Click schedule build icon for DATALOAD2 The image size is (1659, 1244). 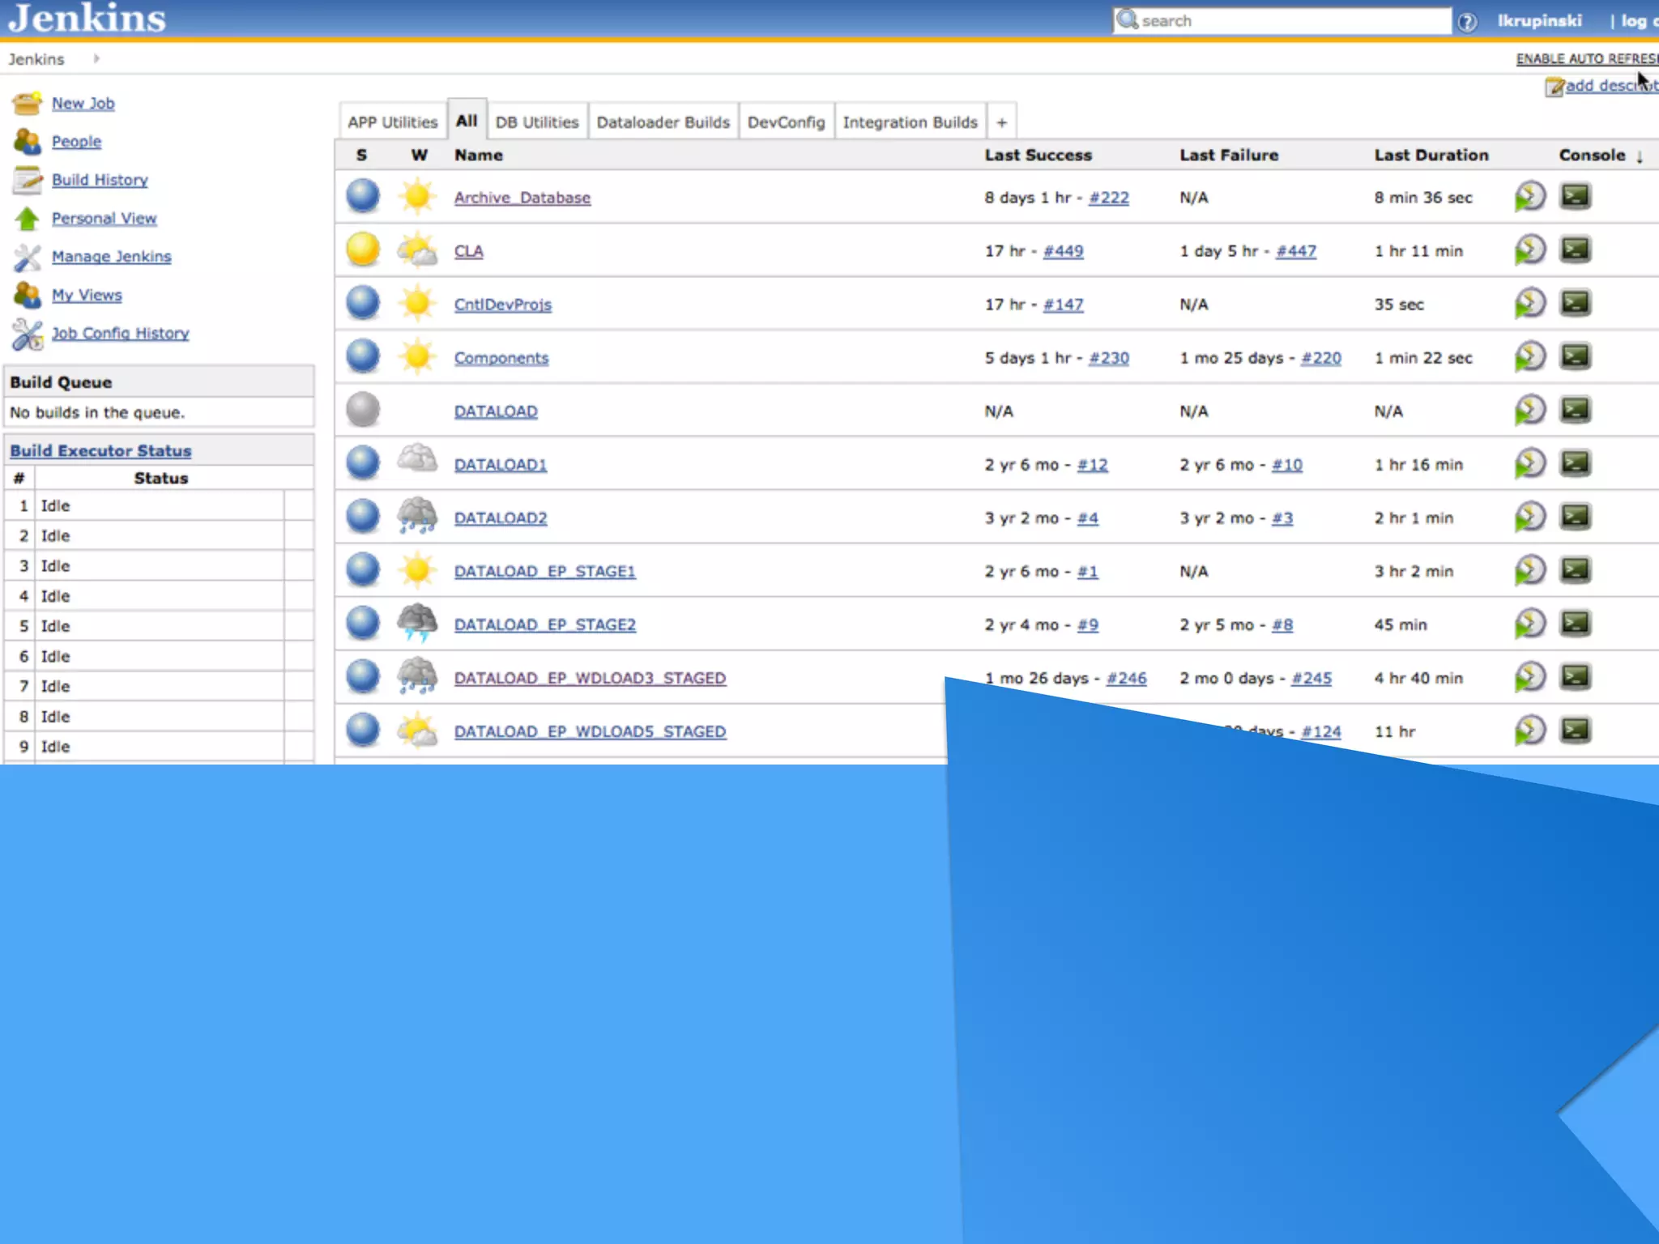point(1529,518)
